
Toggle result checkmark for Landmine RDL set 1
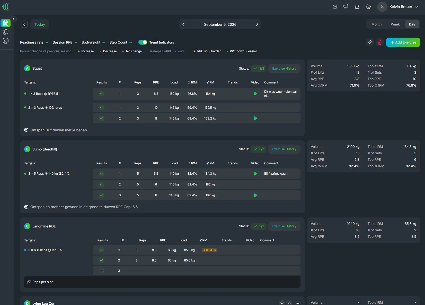point(101,250)
